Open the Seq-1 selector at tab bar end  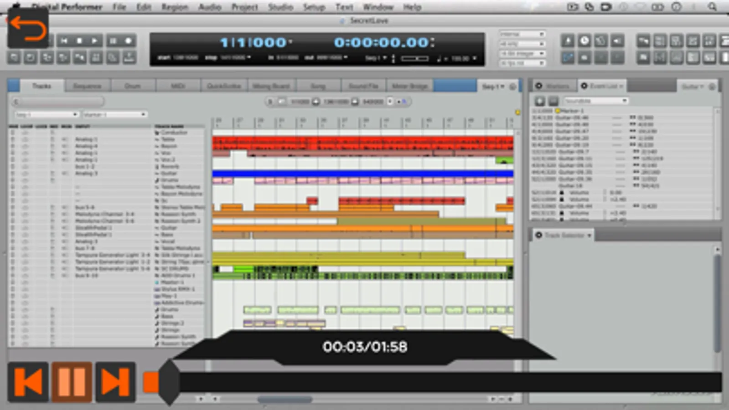click(493, 86)
